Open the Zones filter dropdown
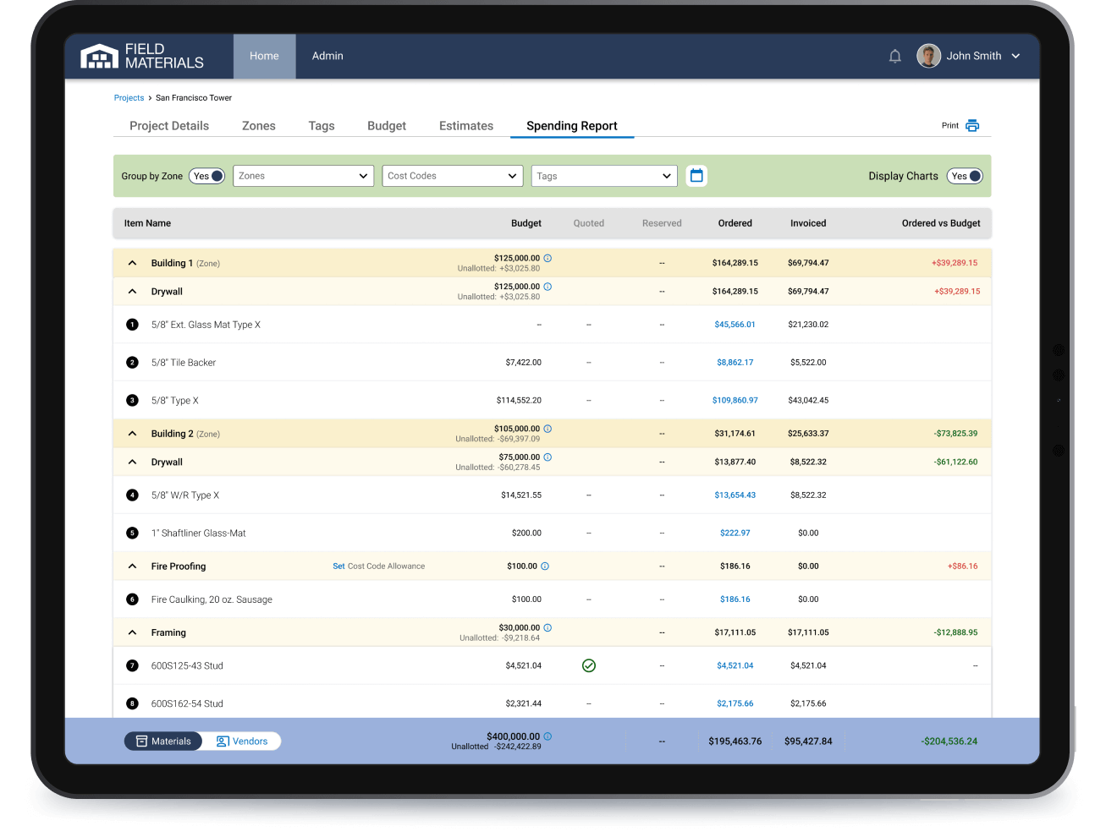 303,175
